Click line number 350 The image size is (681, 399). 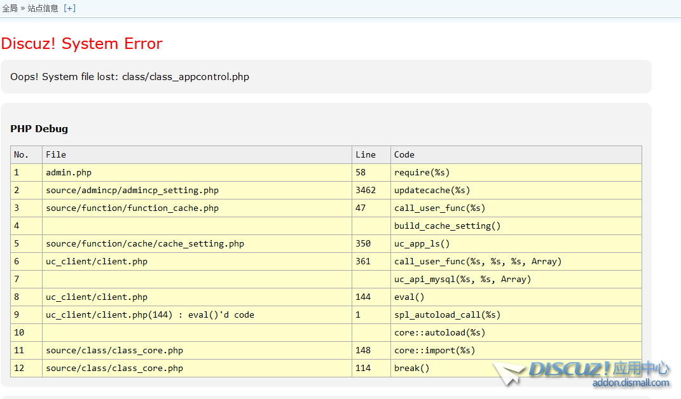point(371,243)
